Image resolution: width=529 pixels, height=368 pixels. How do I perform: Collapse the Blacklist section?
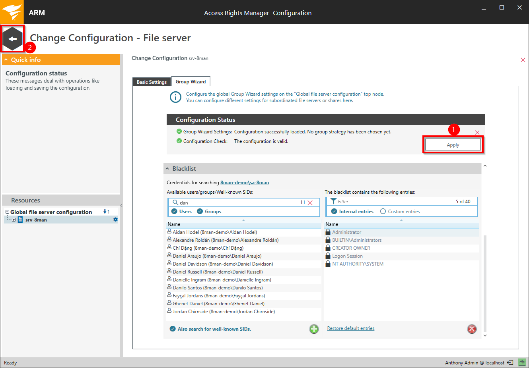[167, 169]
